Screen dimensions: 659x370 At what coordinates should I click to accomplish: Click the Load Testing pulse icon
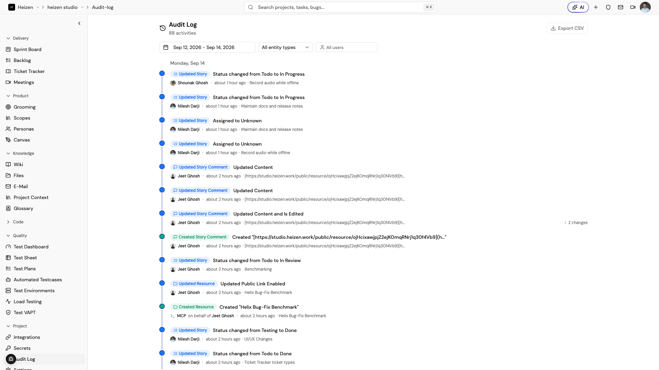click(8, 301)
